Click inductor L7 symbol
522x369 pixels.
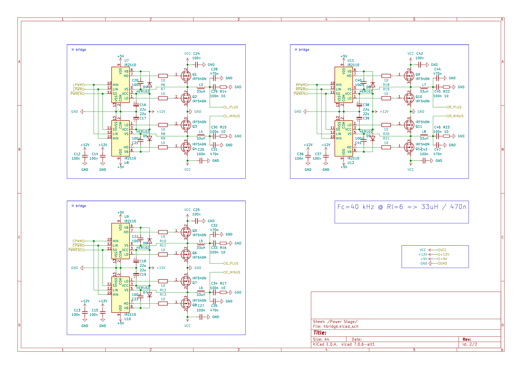(x=424, y=87)
